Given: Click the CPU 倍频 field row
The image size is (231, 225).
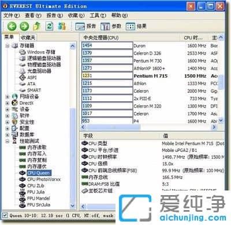Looking at the screenshot, I should coord(152,163).
